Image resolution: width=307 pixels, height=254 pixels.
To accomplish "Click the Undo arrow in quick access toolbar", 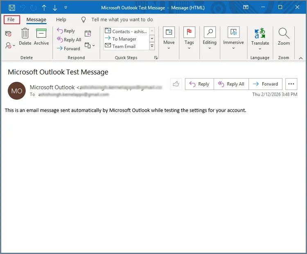I will [x=23, y=8].
